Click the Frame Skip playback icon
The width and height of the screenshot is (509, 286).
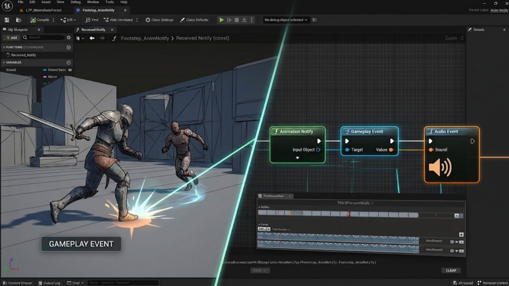[x=229, y=20]
